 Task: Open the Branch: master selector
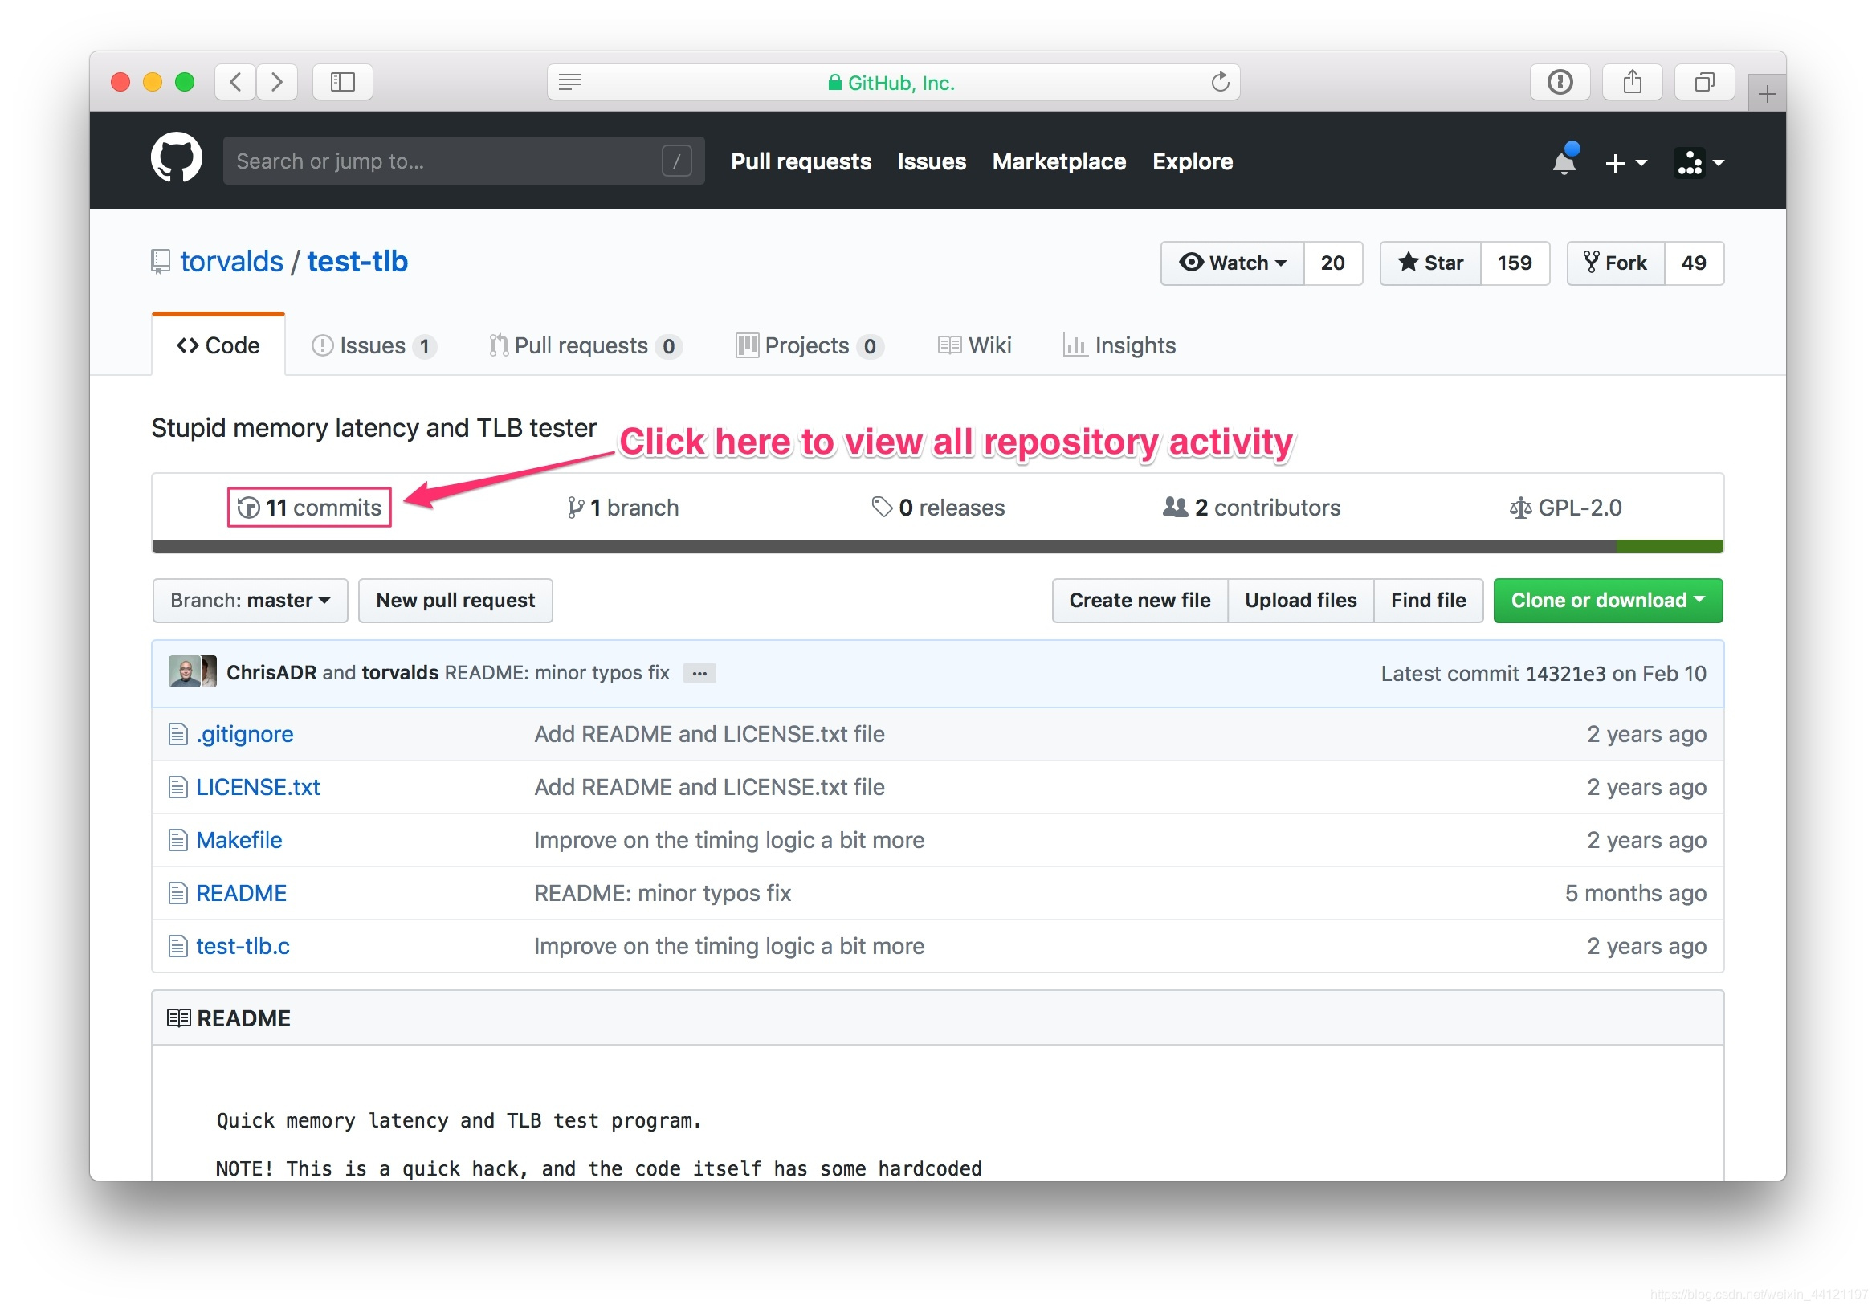pyautogui.click(x=250, y=601)
